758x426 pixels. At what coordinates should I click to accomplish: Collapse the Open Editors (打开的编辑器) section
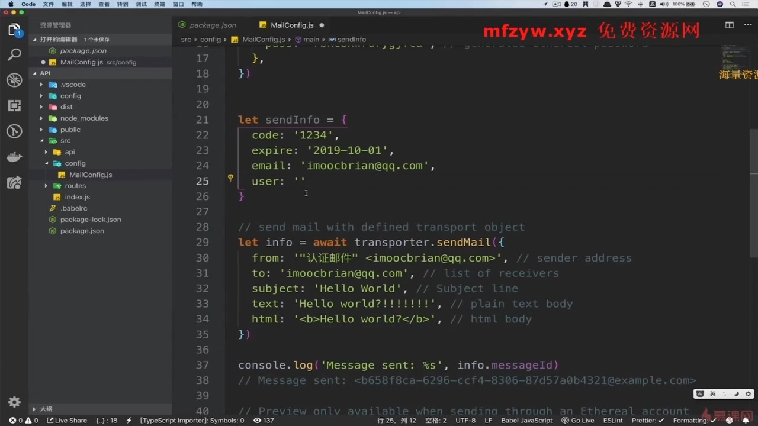[x=101, y=40]
